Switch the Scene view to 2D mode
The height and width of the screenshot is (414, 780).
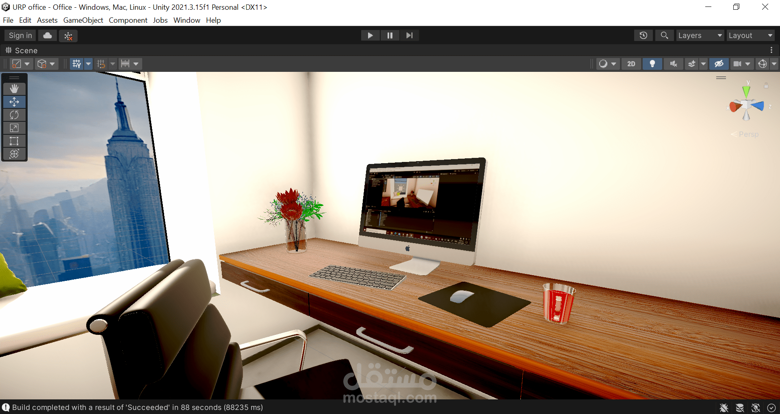(631, 64)
